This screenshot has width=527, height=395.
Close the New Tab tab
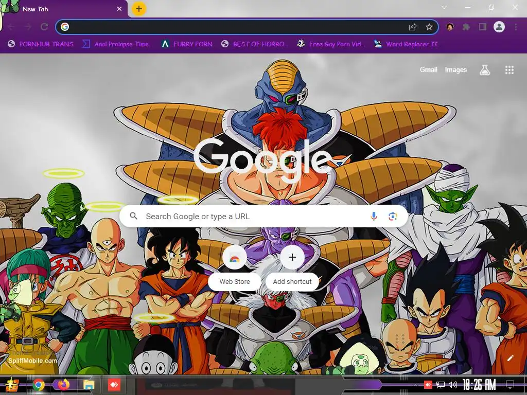click(119, 9)
